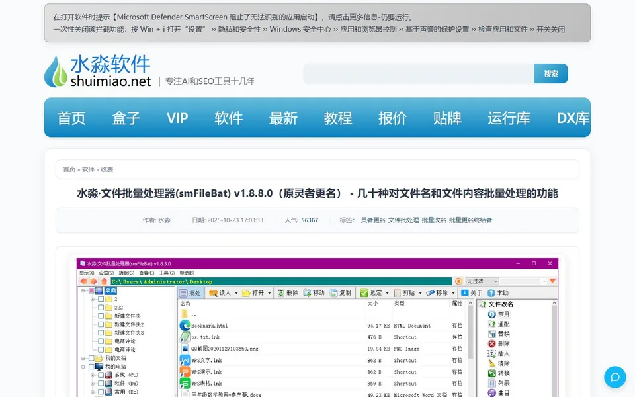Check the box beside folder 2
Viewport: 635px width, 397px height.
101,299
